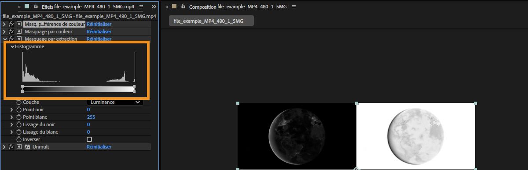Click the square icon beside the Unmult effect
The image size is (528, 170).
pos(19,147)
